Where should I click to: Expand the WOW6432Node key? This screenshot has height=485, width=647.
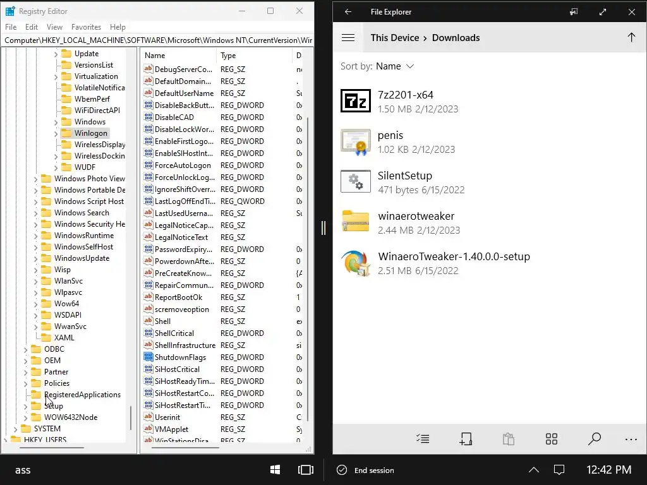click(x=25, y=418)
